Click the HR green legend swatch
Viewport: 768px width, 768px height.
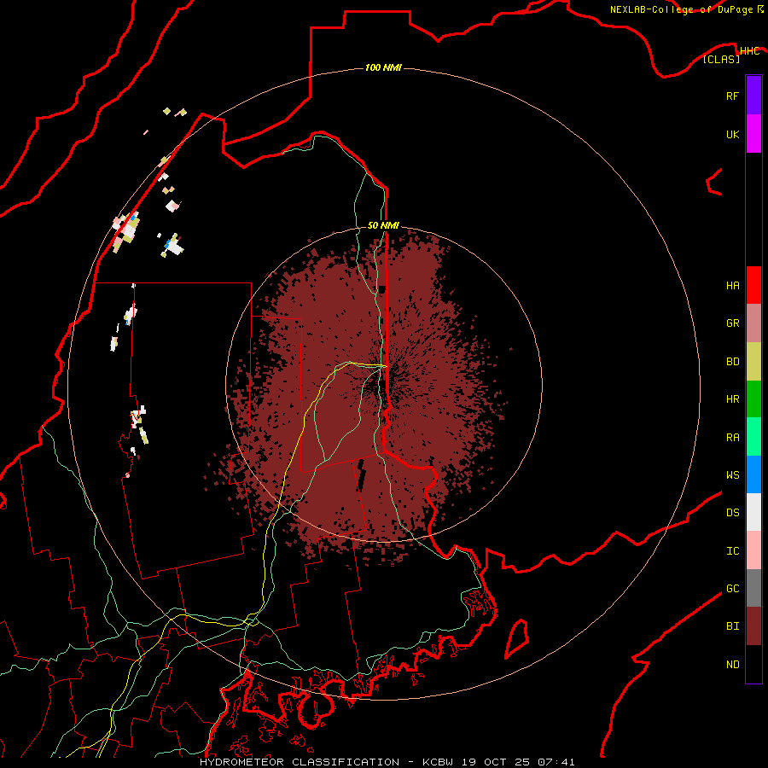point(753,399)
